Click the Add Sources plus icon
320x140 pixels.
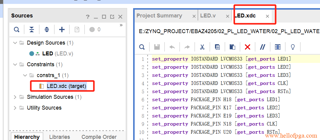coord(62,30)
